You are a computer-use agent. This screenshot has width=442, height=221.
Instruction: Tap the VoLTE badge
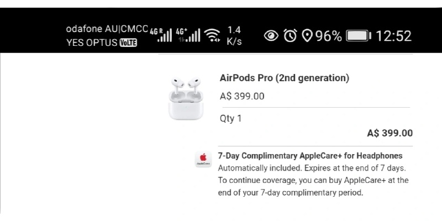[128, 43]
